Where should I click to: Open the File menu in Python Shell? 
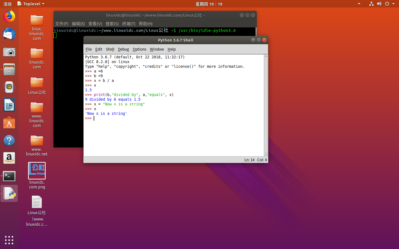pos(89,49)
